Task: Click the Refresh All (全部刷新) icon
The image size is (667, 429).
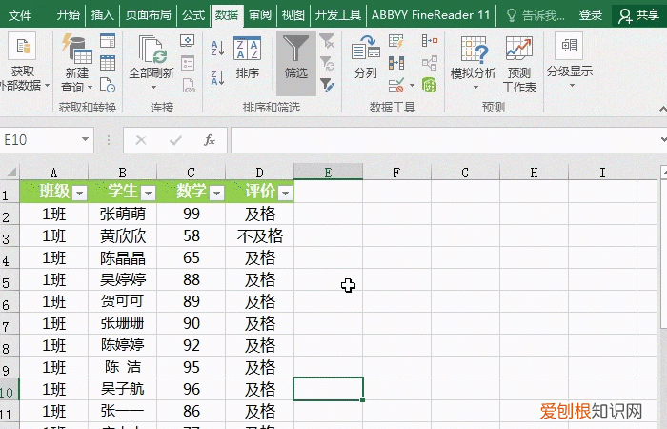Action: pos(152,50)
